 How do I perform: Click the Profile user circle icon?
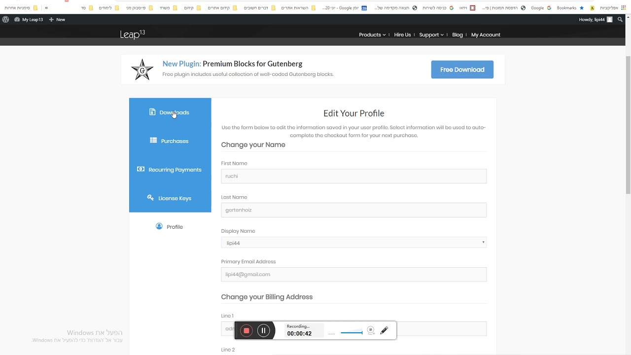(x=159, y=226)
